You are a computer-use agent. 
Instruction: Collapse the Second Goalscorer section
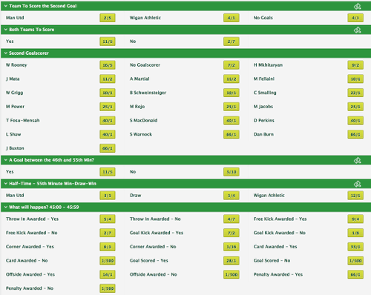click(6, 53)
